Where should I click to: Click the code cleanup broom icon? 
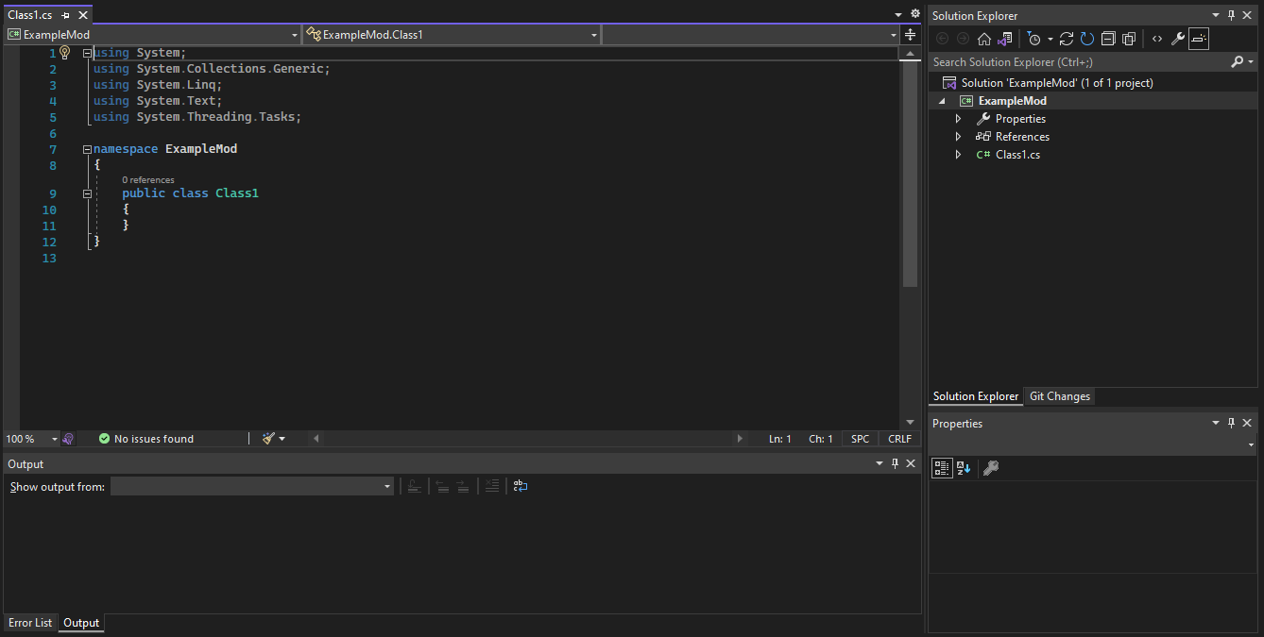point(268,438)
